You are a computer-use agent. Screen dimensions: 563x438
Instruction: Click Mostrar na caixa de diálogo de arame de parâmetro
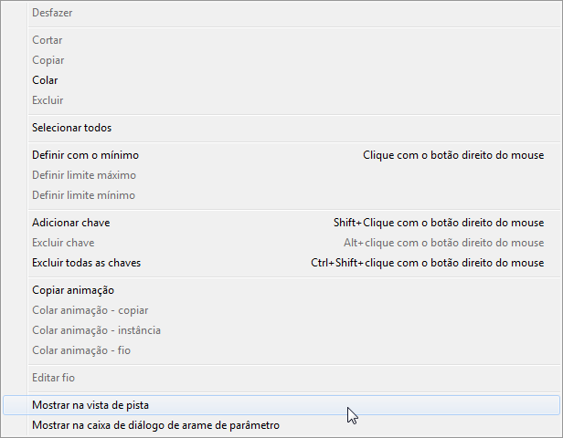coord(155,425)
